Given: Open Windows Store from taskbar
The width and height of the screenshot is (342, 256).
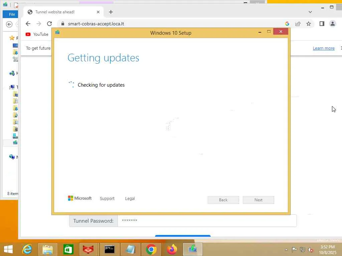Looking at the screenshot, I should [68, 249].
